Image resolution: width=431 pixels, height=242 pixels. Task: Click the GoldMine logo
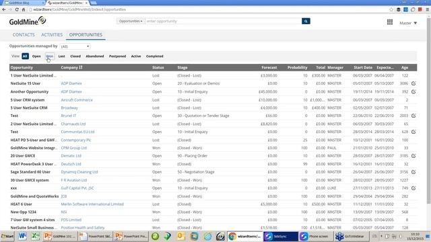coord(28,21)
